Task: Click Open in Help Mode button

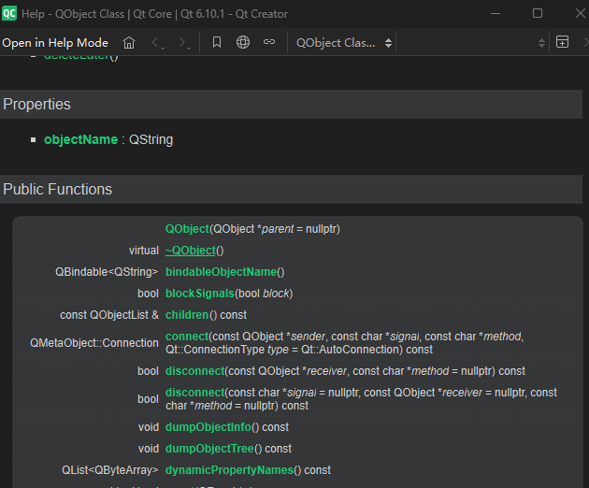Action: (55, 43)
